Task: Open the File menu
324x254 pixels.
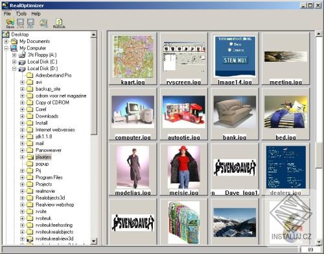Action: click(7, 14)
